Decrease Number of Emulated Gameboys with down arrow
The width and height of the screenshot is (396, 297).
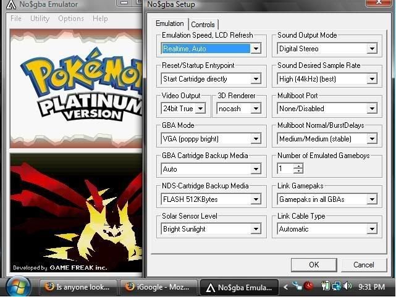[x=298, y=171]
